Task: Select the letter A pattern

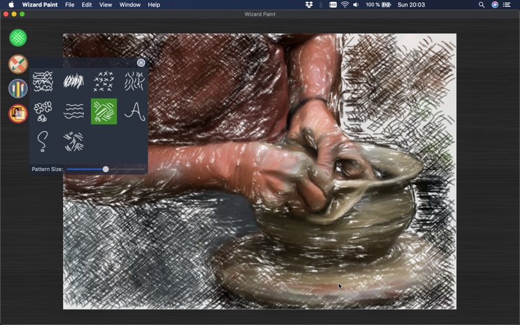Action: (x=135, y=111)
